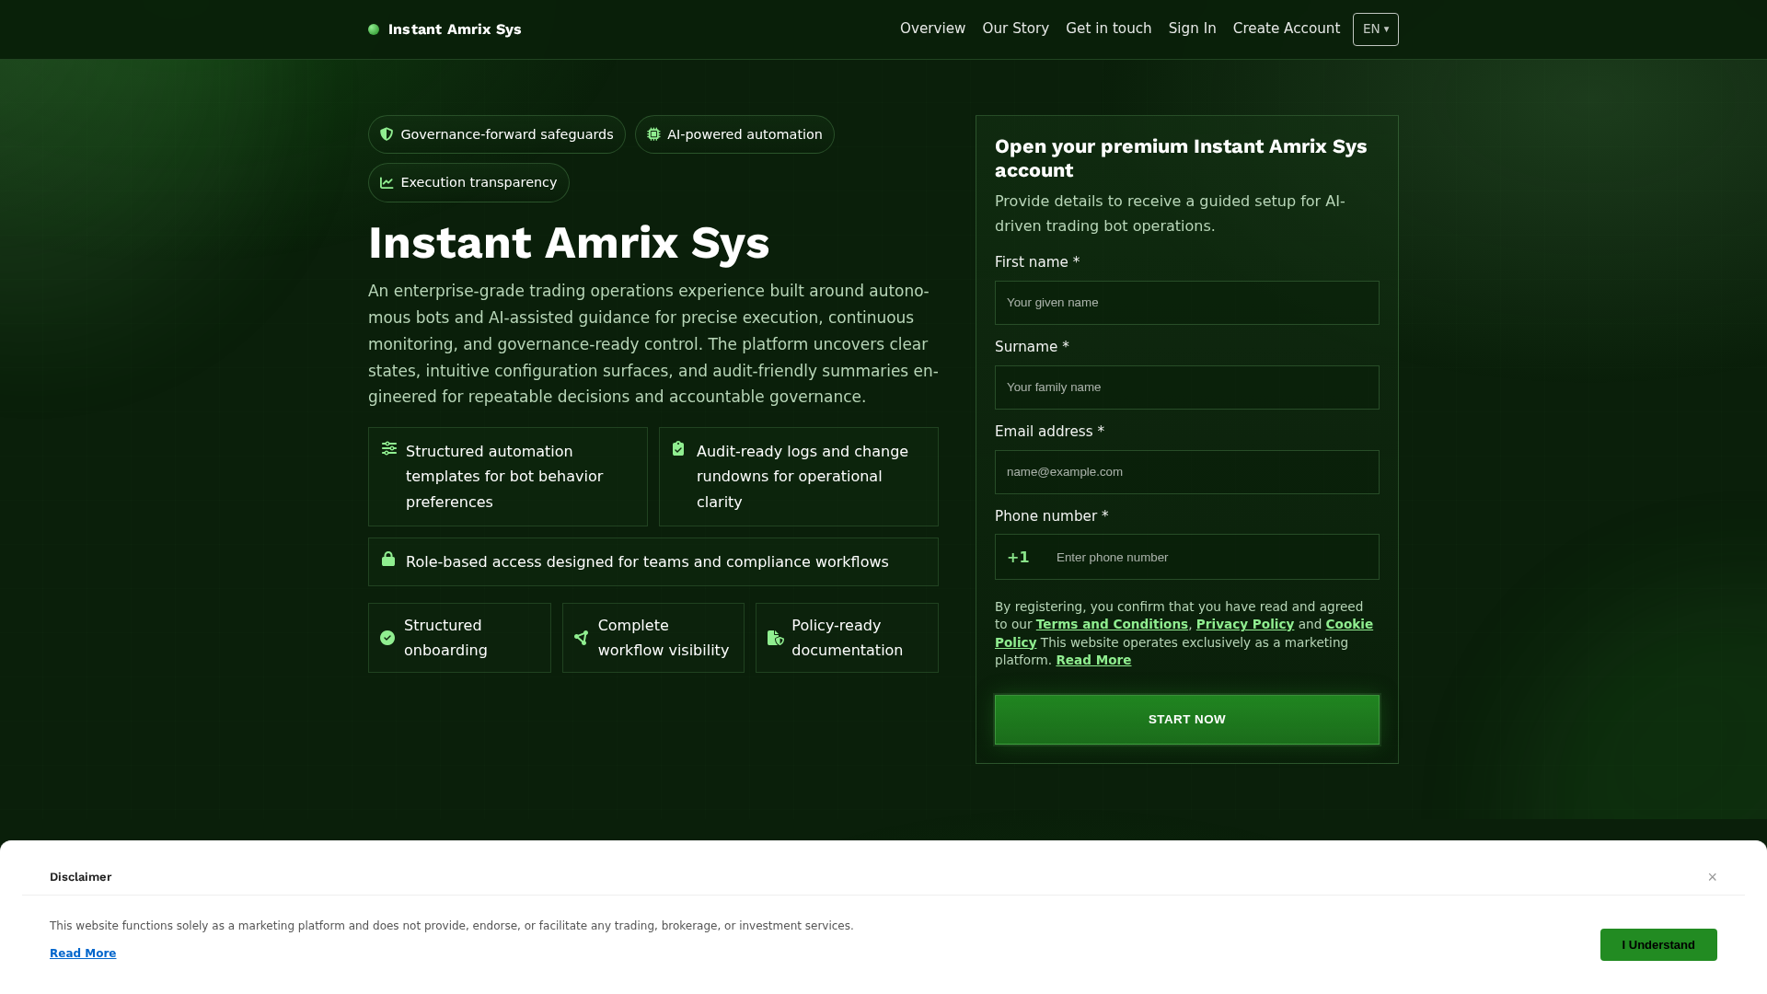Open the +1 country code selector
The height and width of the screenshot is (994, 1767).
pos(1019,557)
